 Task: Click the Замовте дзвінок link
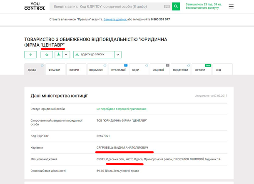tap(115, 19)
